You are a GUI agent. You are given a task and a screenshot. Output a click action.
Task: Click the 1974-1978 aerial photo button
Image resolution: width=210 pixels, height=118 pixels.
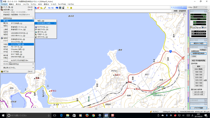coord(199,80)
